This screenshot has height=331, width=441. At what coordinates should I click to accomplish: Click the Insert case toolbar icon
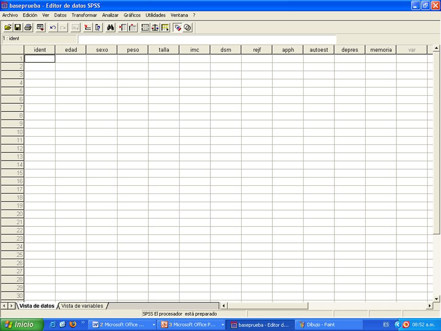pyautogui.click(x=123, y=28)
